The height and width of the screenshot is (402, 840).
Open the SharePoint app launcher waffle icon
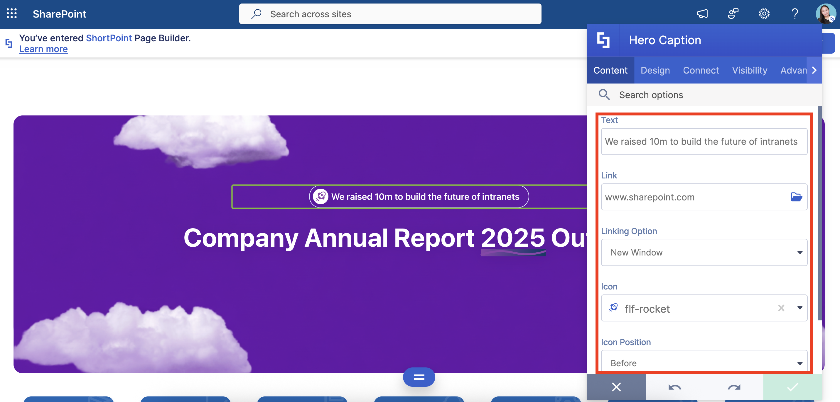11,14
